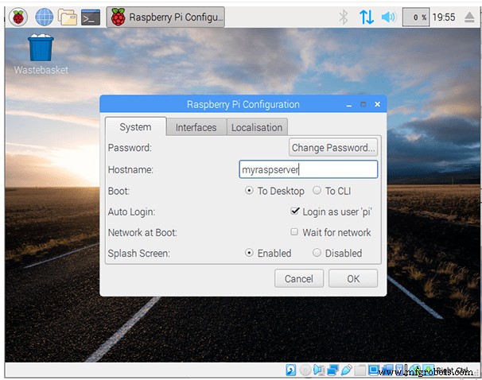482x380 pixels.
Task: Click the VirtualBox USB plug status icon
Action: [x=347, y=370]
